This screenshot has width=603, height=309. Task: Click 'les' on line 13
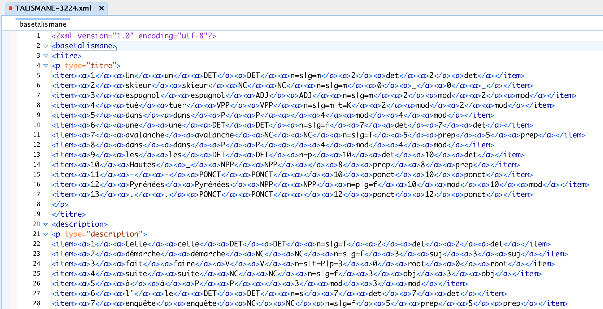point(132,155)
